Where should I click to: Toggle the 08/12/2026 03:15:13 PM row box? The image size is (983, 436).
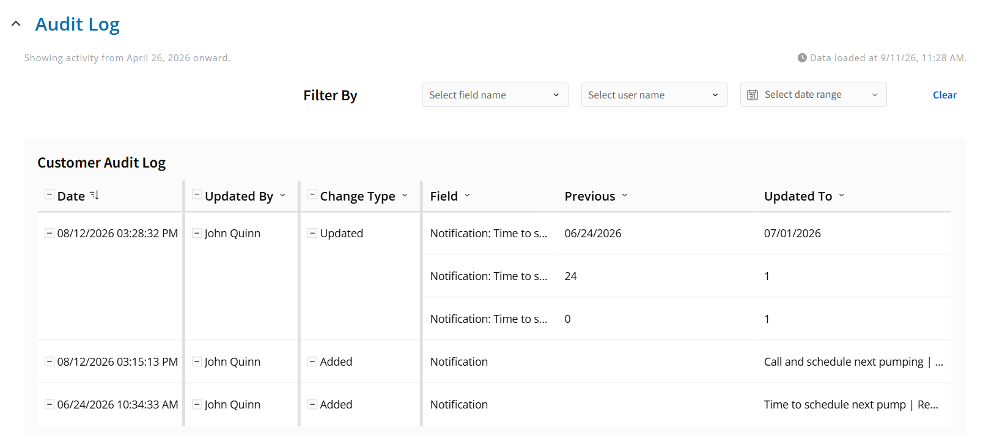pos(49,361)
